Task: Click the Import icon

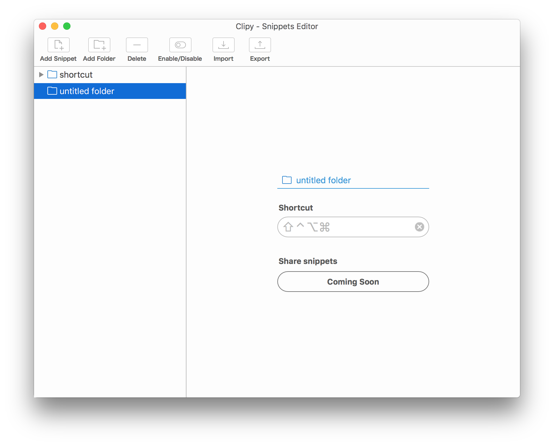Action: coord(223,45)
